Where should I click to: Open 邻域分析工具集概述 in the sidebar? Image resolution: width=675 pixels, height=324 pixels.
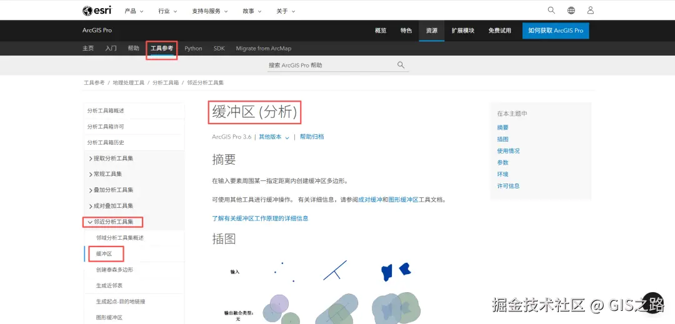[119, 238]
